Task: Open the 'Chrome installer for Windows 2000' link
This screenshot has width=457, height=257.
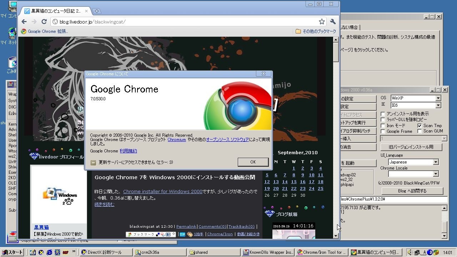Action: pyautogui.click(x=163, y=192)
